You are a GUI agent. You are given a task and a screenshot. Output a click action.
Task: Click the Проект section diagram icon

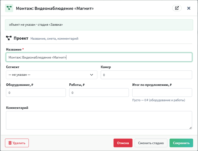coord(9,38)
